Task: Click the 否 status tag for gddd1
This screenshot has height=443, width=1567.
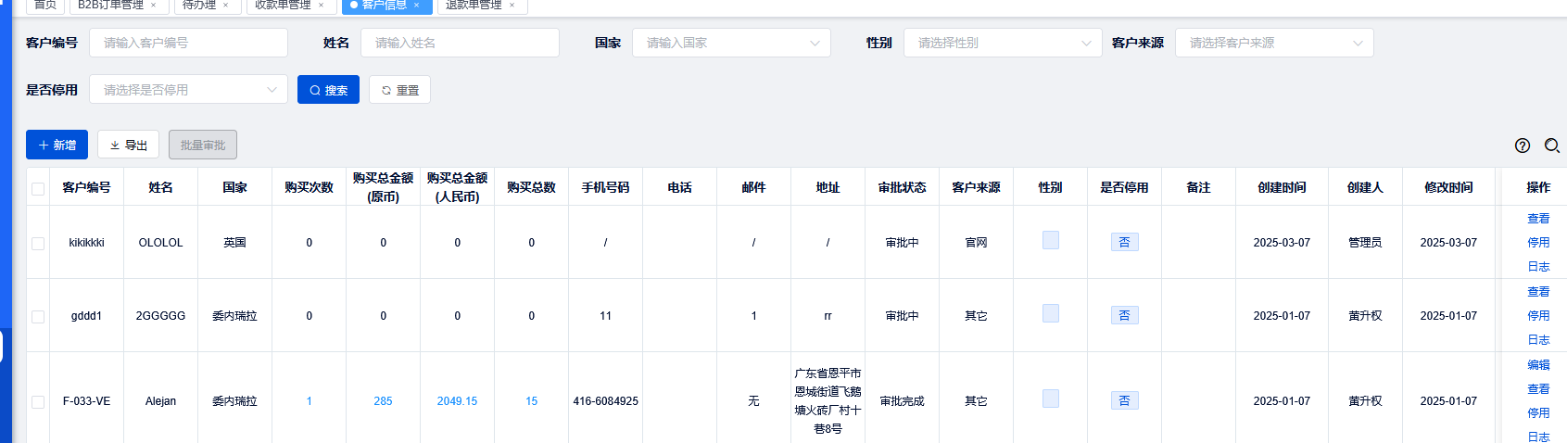Action: (1124, 316)
